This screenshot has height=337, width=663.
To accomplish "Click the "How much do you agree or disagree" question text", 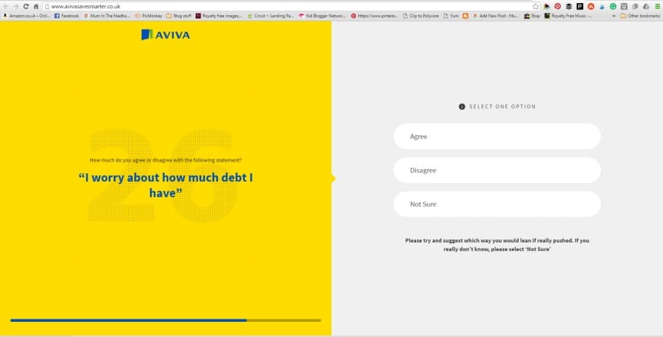I will pos(166,160).
